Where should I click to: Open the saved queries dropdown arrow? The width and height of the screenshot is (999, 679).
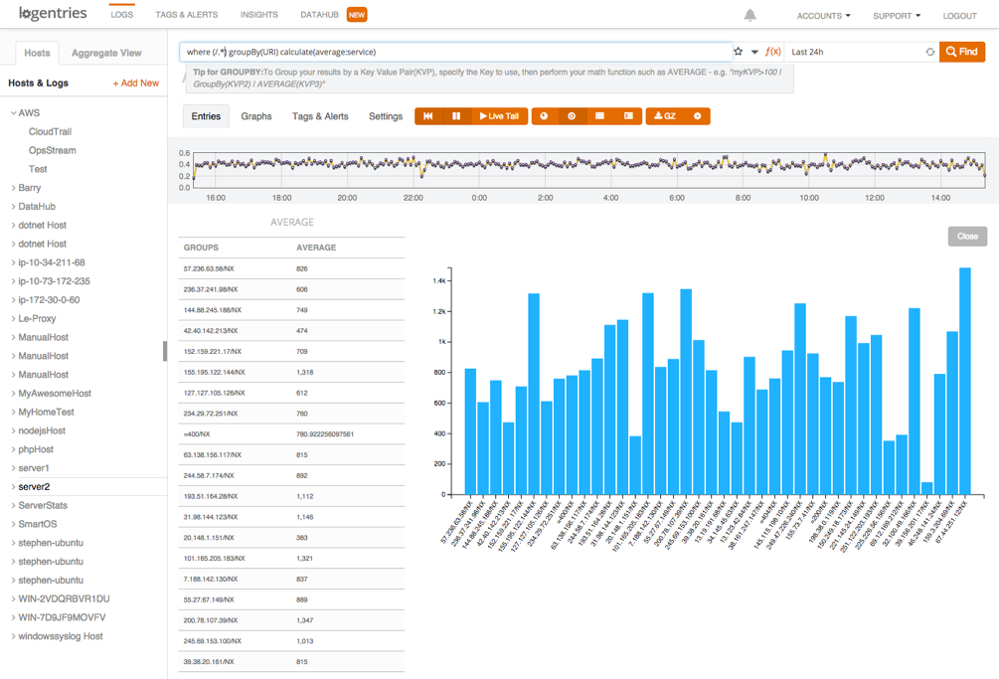coord(754,52)
